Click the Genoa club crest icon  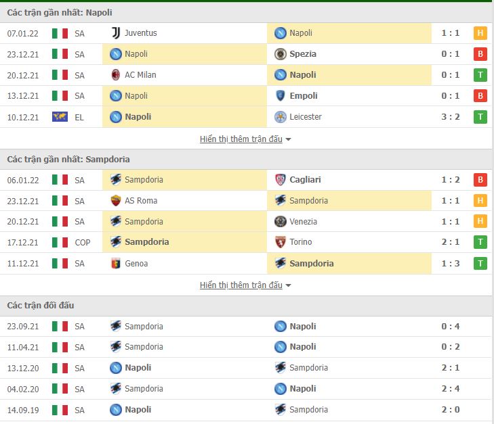pyautogui.click(x=116, y=263)
